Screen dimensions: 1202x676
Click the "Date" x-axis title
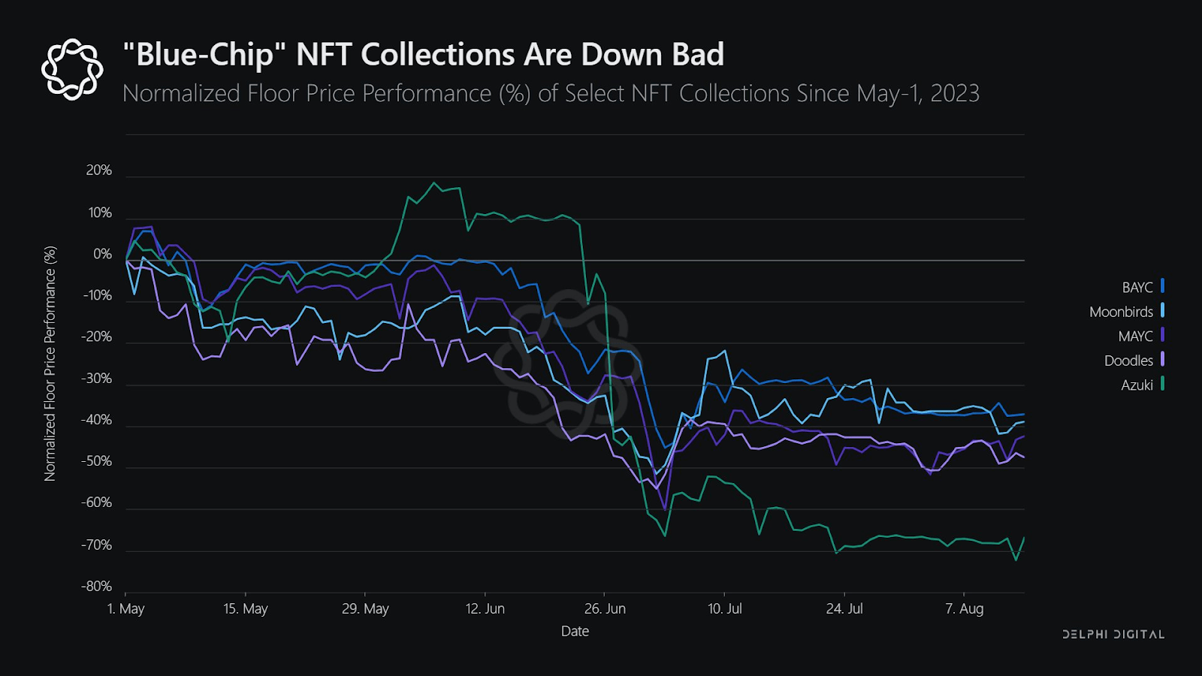click(x=575, y=632)
